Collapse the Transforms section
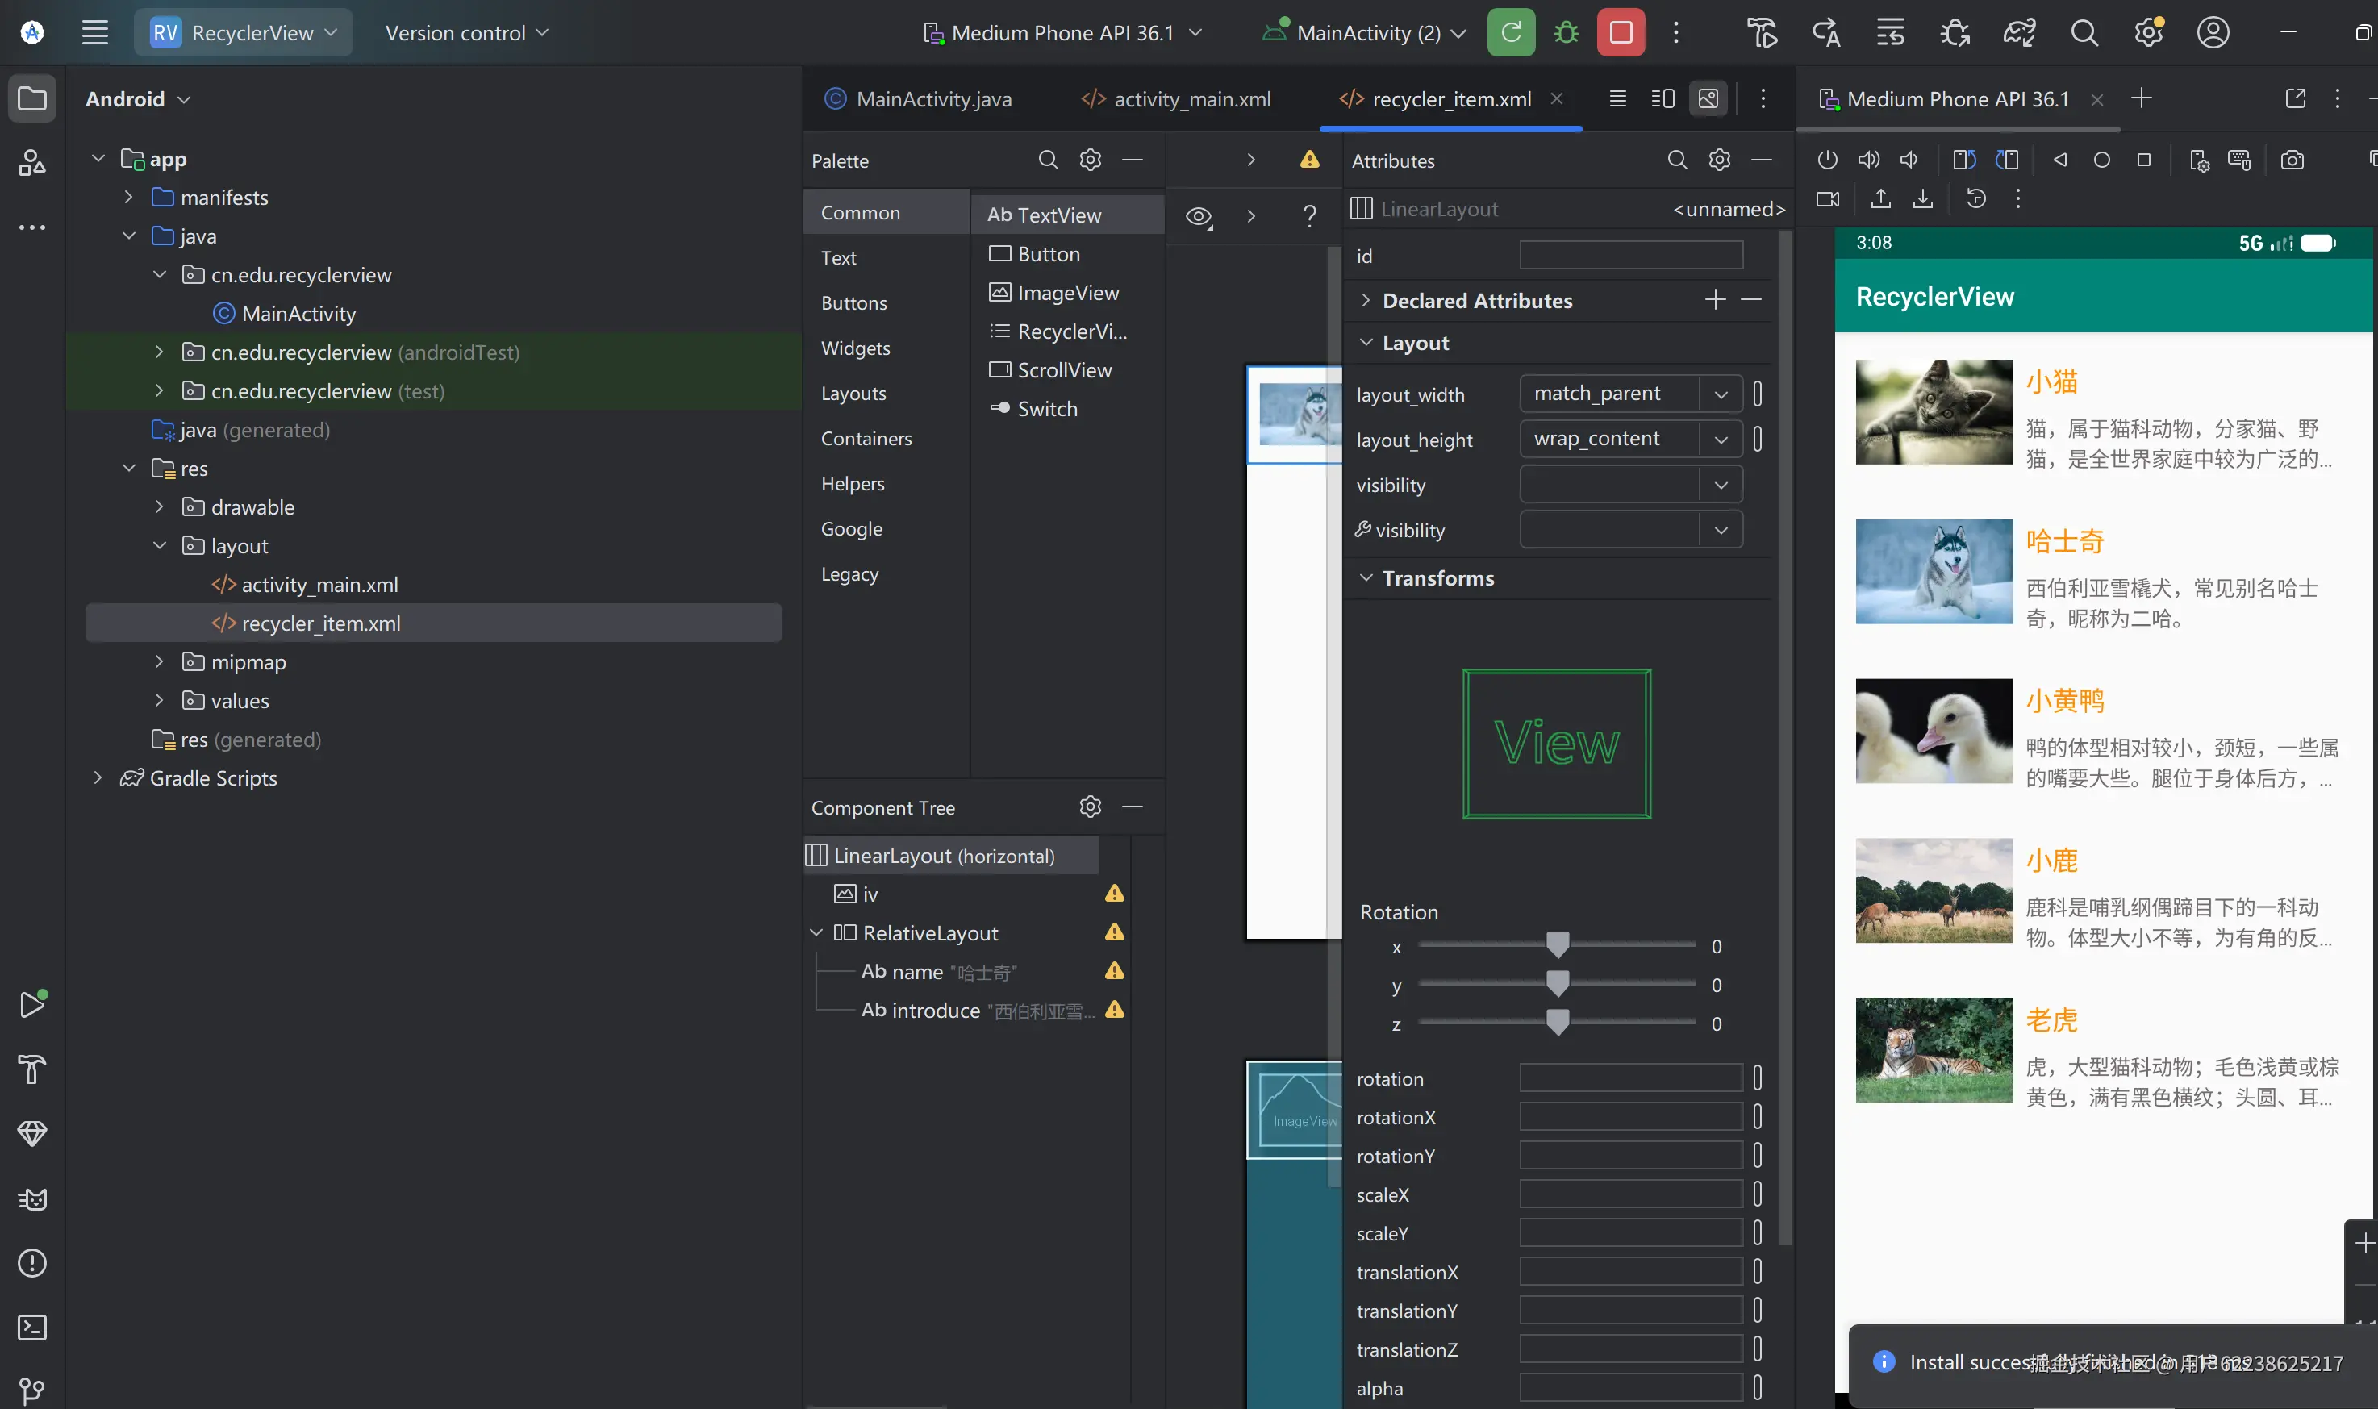This screenshot has width=2378, height=1409. [x=1366, y=578]
